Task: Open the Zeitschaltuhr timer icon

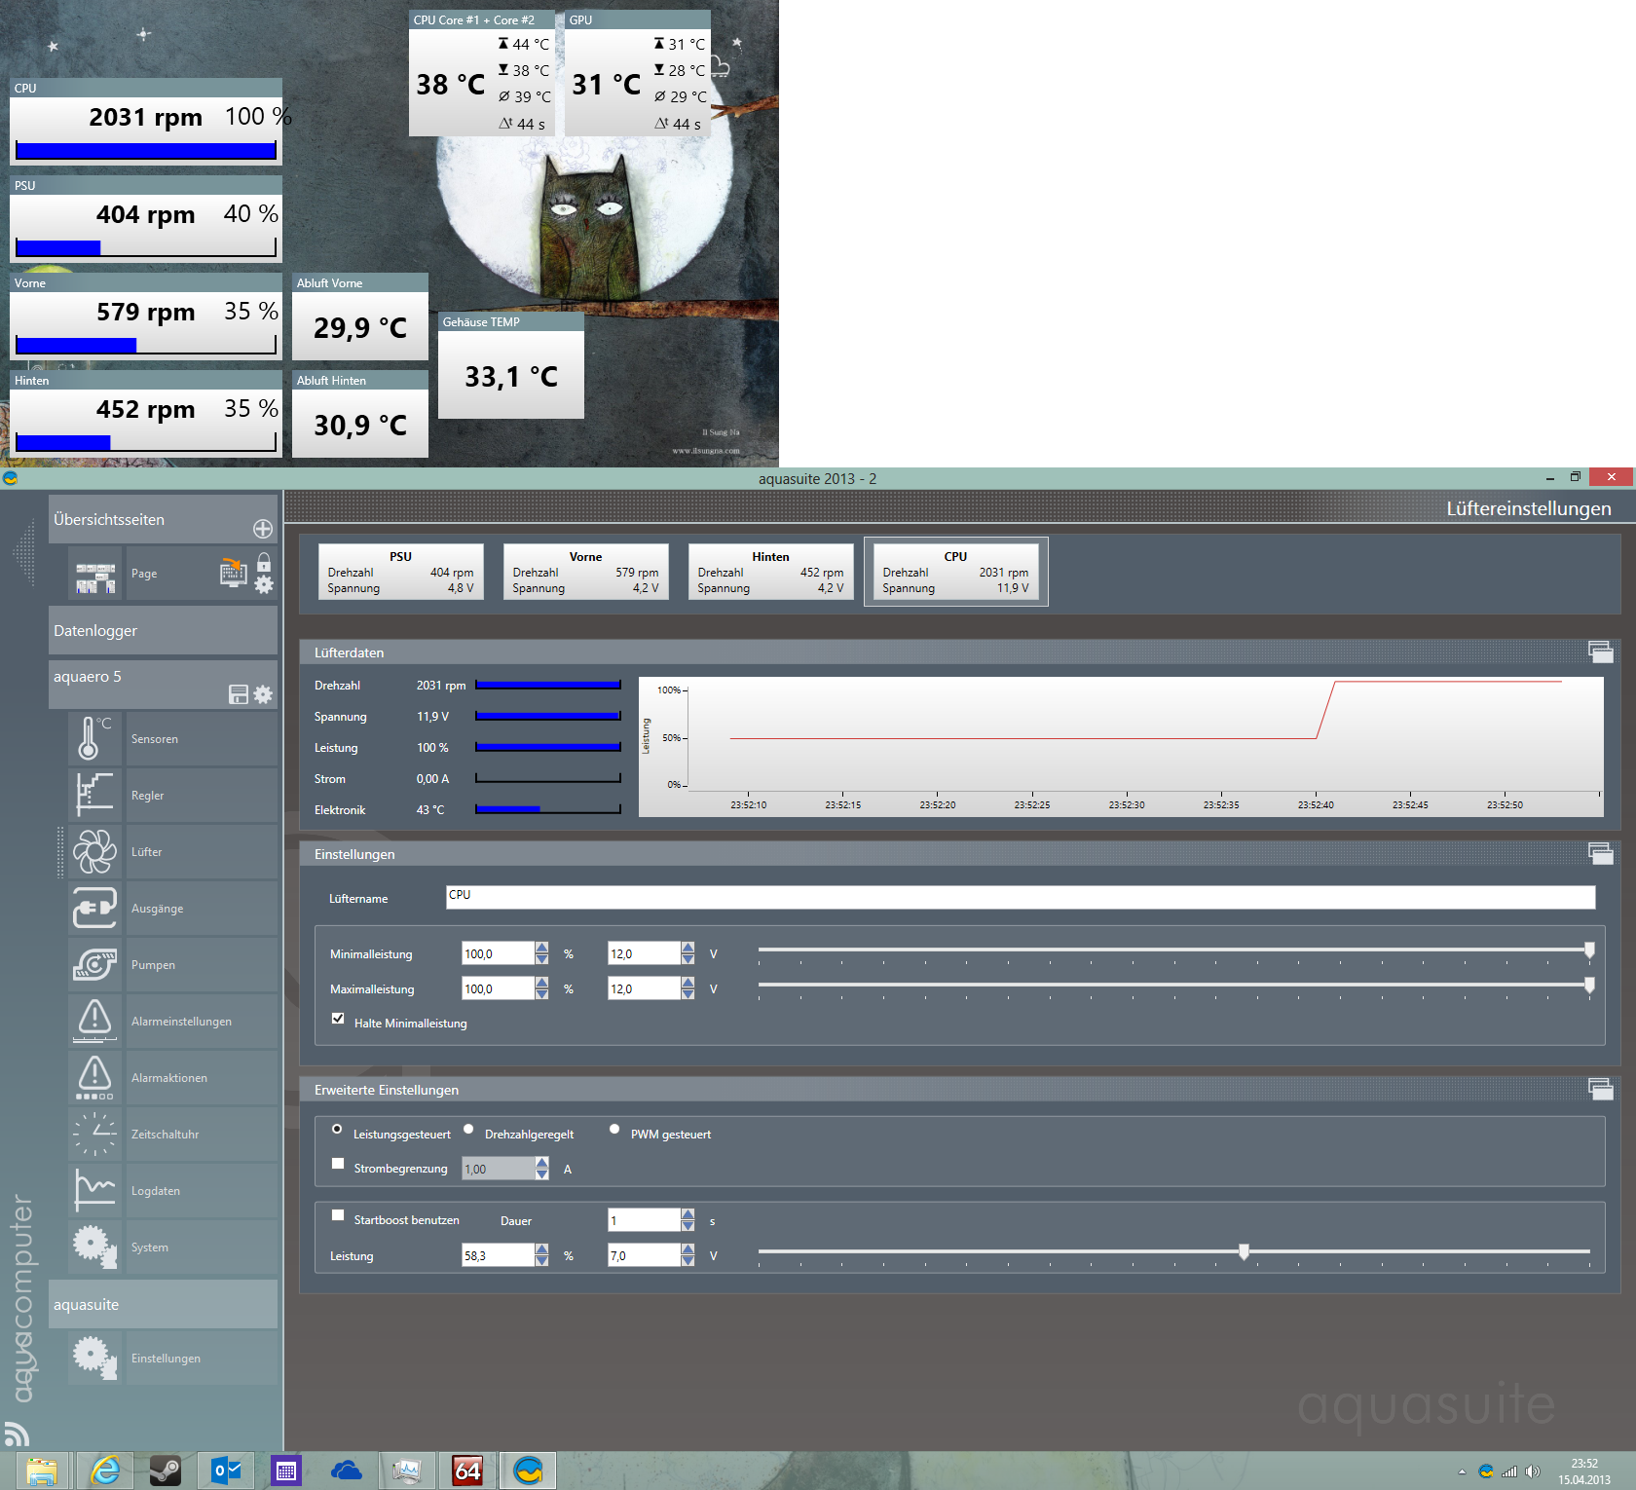Action: click(x=94, y=1134)
